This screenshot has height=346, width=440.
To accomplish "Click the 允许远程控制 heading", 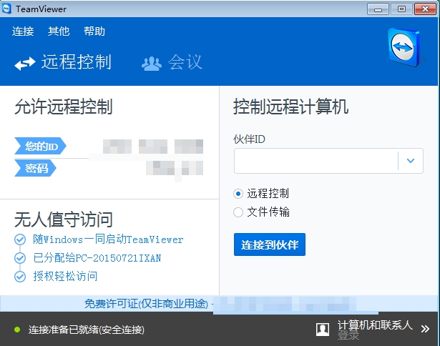I will pyautogui.click(x=64, y=107).
